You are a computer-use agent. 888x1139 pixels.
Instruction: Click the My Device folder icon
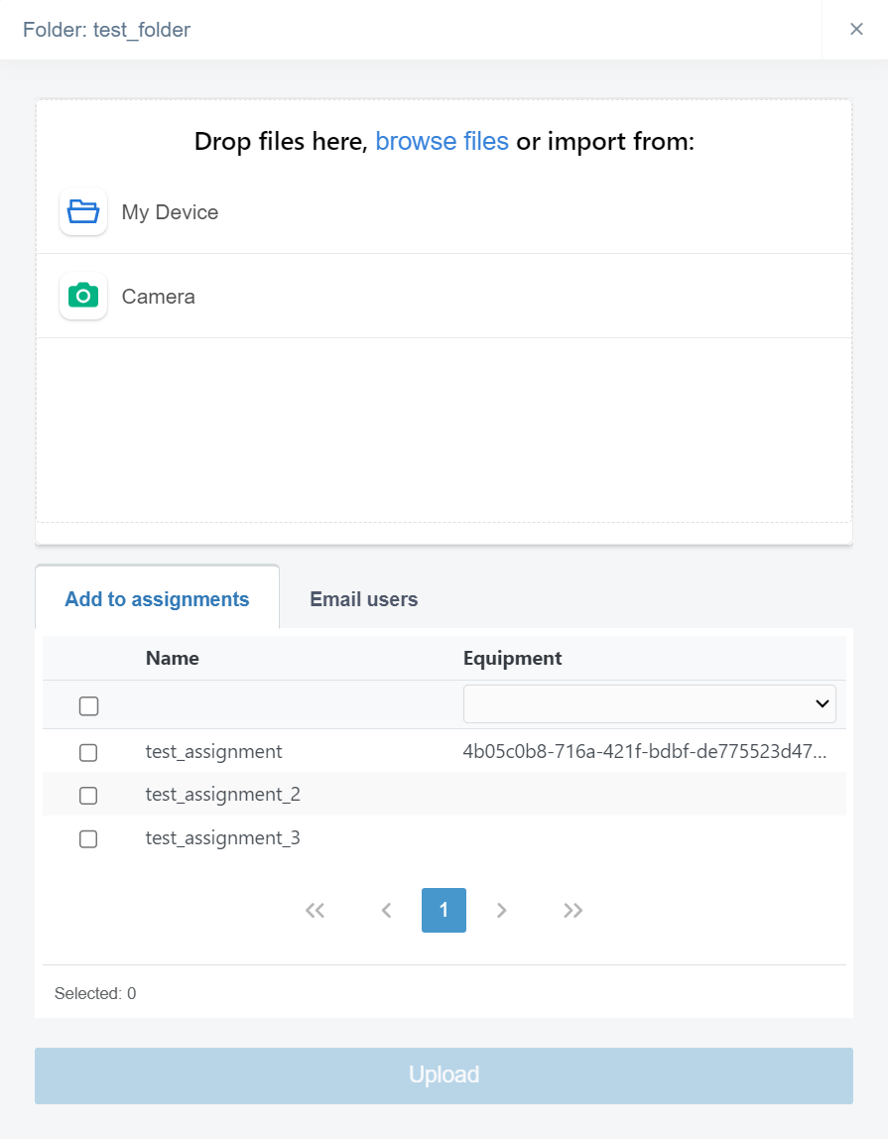(83, 212)
